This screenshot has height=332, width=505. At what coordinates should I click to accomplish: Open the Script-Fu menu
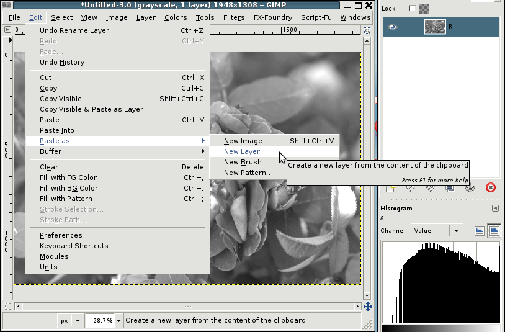316,17
